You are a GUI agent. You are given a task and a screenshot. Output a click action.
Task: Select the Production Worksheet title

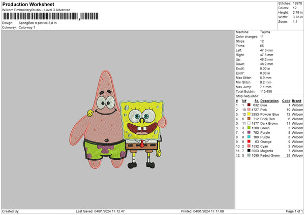[x=28, y=4]
